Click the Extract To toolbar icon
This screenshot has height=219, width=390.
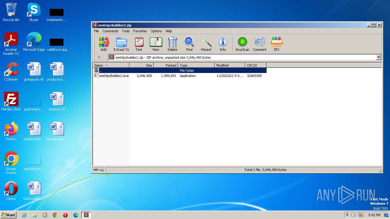pyautogui.click(x=121, y=44)
